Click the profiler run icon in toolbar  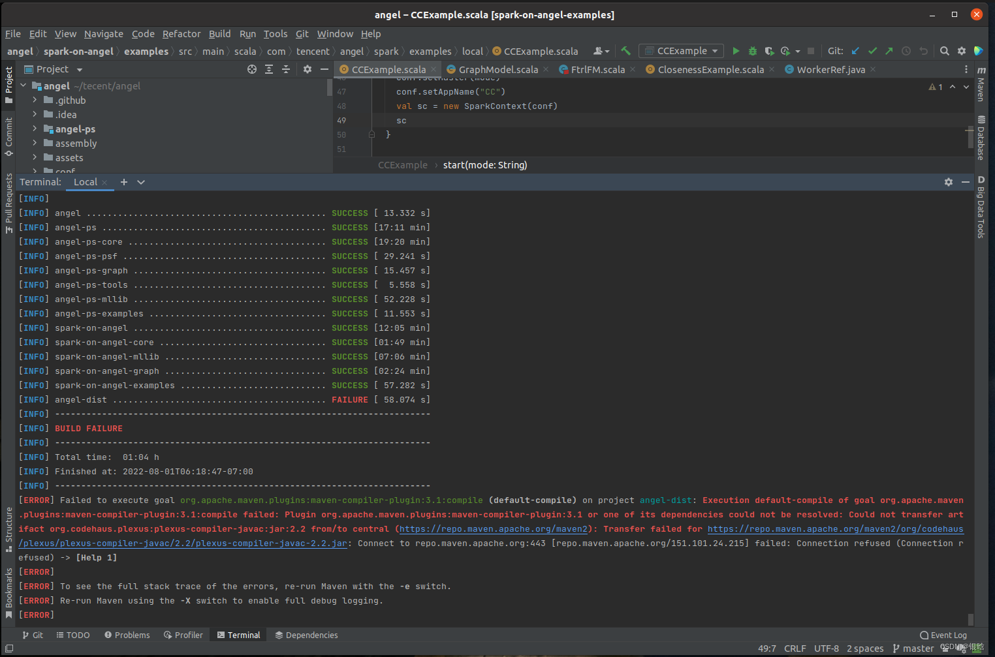pos(785,51)
